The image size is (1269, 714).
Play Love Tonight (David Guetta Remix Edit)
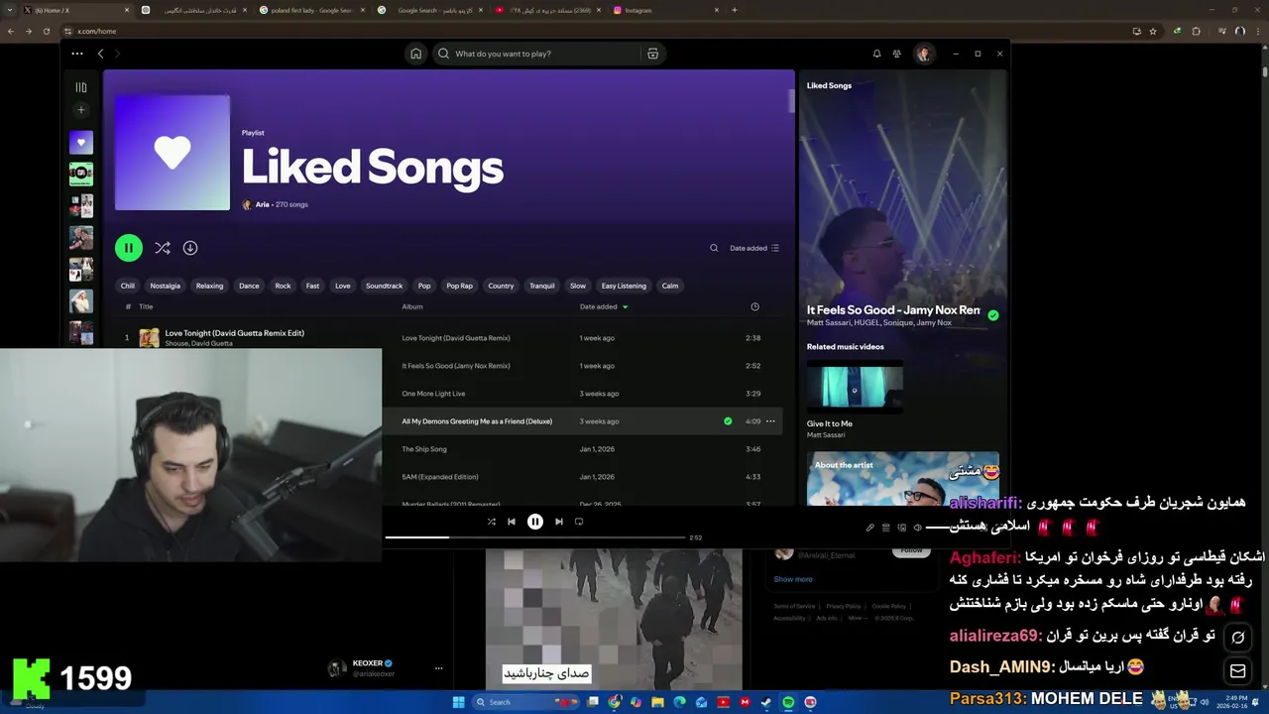pyautogui.click(x=234, y=333)
